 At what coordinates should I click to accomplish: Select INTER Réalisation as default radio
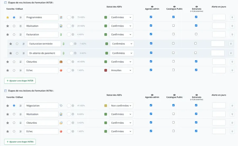point(14,26)
